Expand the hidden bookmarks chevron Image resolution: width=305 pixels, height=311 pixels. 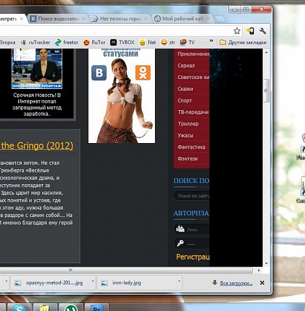pos(211,40)
